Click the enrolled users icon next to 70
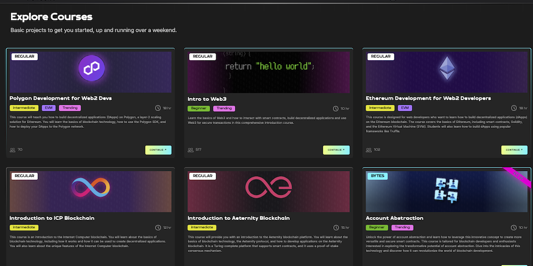Image resolution: width=533 pixels, height=266 pixels. tap(12, 150)
